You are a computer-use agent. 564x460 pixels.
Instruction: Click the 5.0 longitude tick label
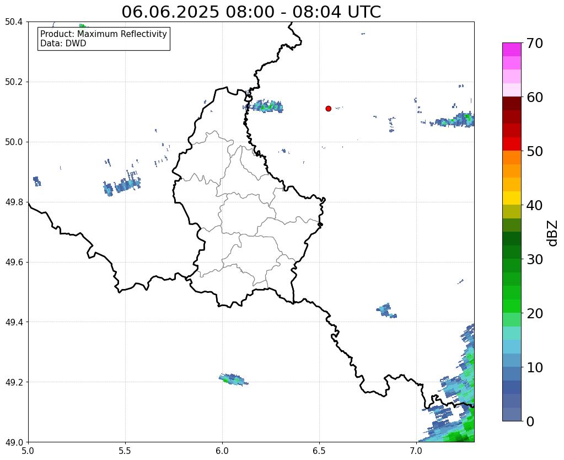28,451
